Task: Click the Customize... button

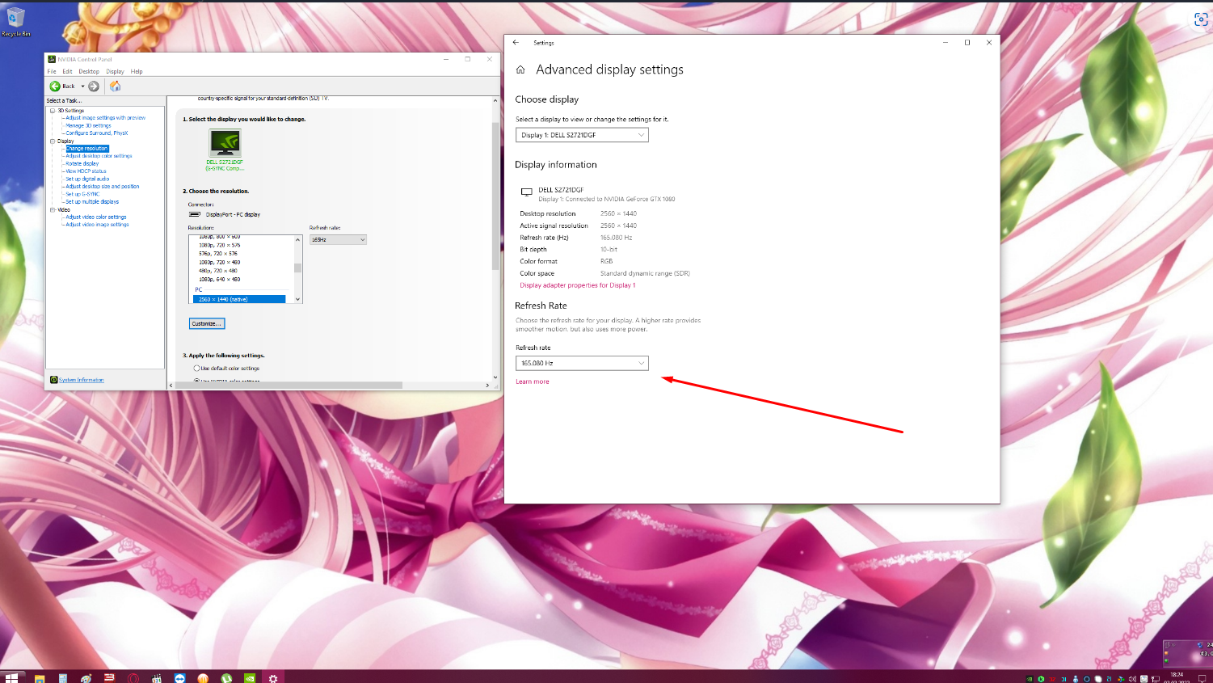Action: click(x=207, y=323)
